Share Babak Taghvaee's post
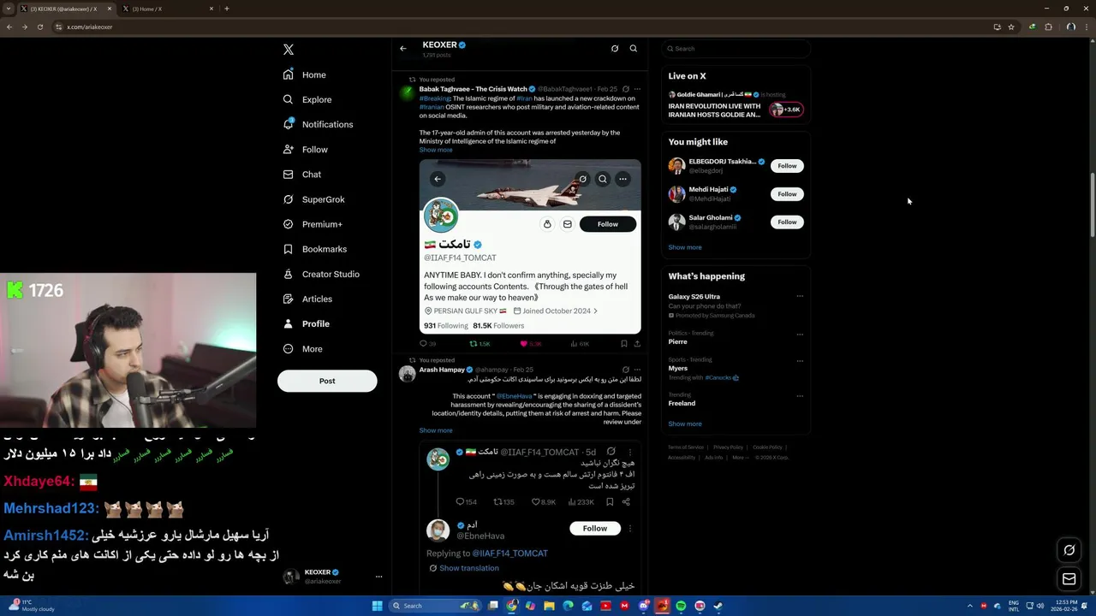 pyautogui.click(x=637, y=344)
